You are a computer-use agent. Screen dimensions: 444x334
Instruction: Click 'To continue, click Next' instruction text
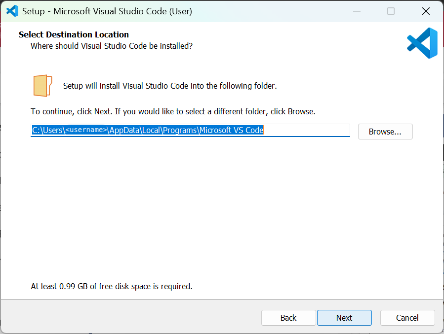173,111
